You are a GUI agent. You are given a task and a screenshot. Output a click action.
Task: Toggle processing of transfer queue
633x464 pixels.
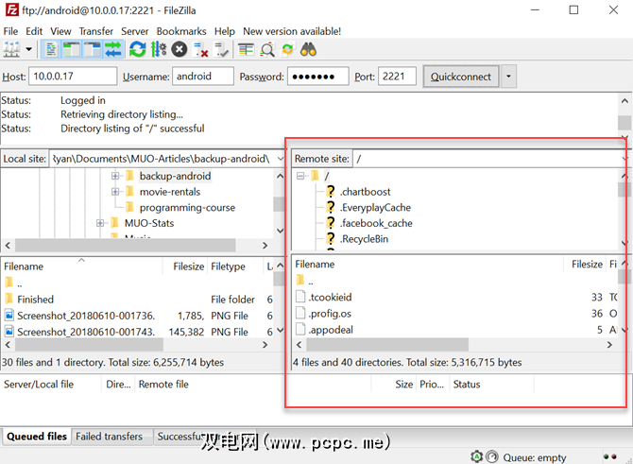(159, 50)
